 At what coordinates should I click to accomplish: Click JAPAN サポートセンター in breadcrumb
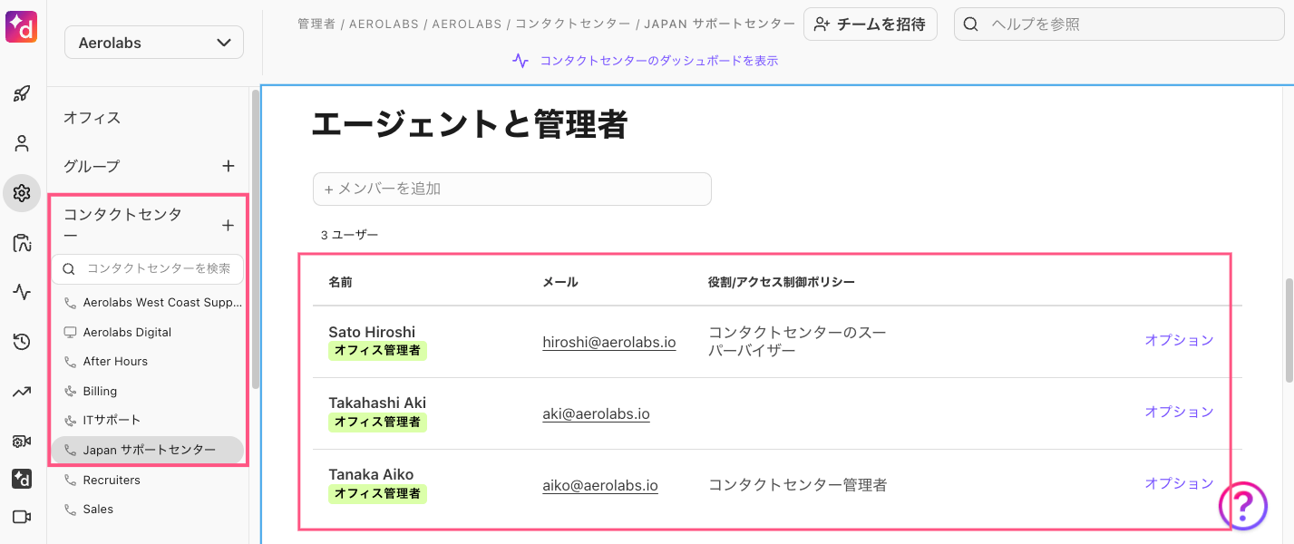(720, 24)
